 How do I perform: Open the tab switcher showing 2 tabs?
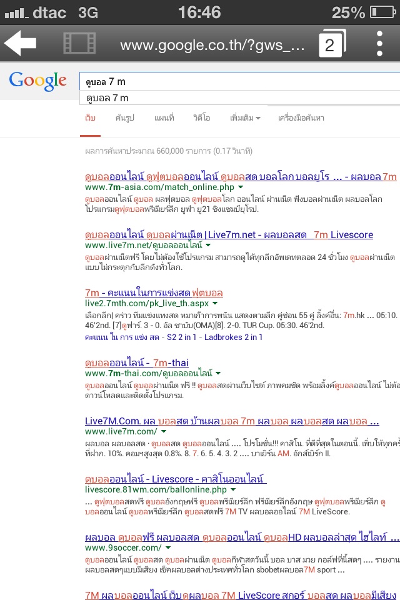pos(332,43)
